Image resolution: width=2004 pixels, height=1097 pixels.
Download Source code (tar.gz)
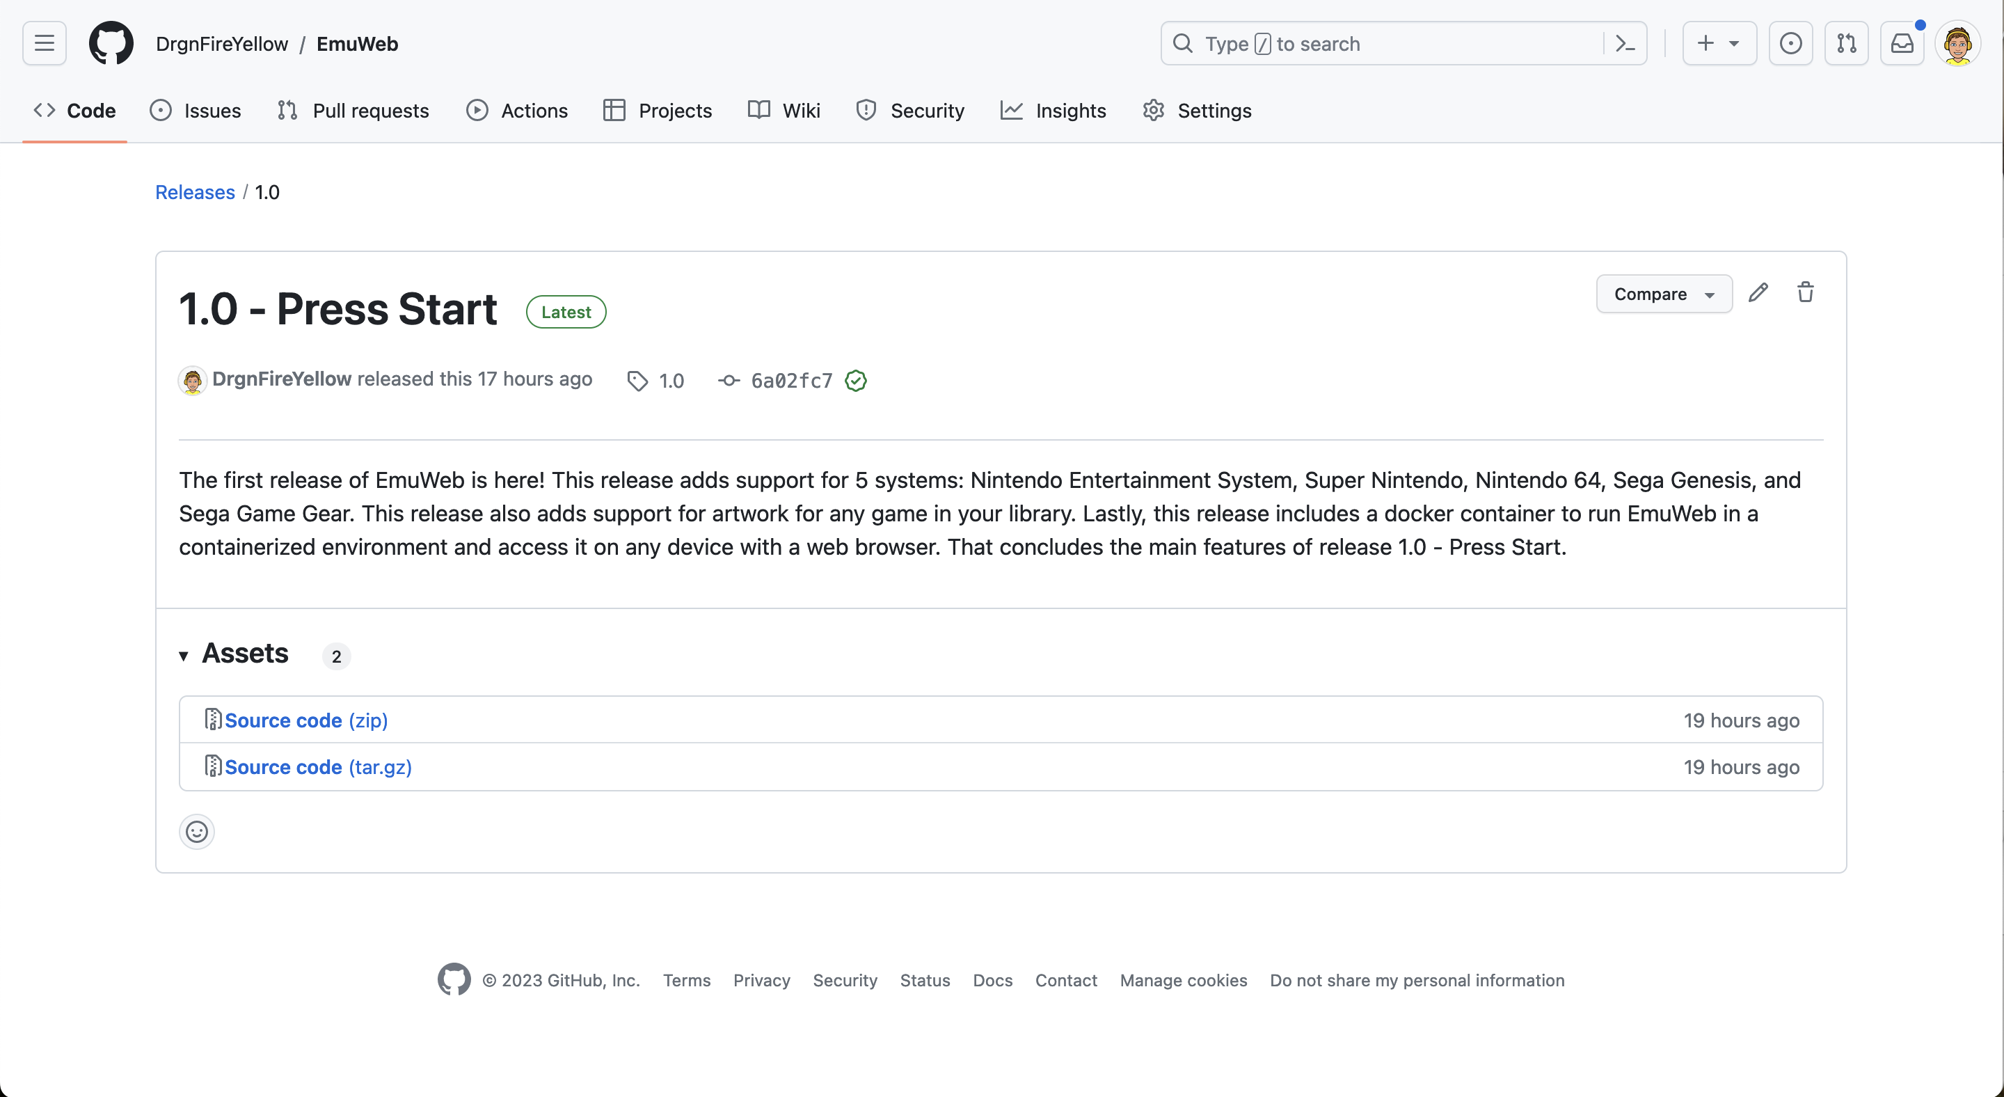click(318, 767)
